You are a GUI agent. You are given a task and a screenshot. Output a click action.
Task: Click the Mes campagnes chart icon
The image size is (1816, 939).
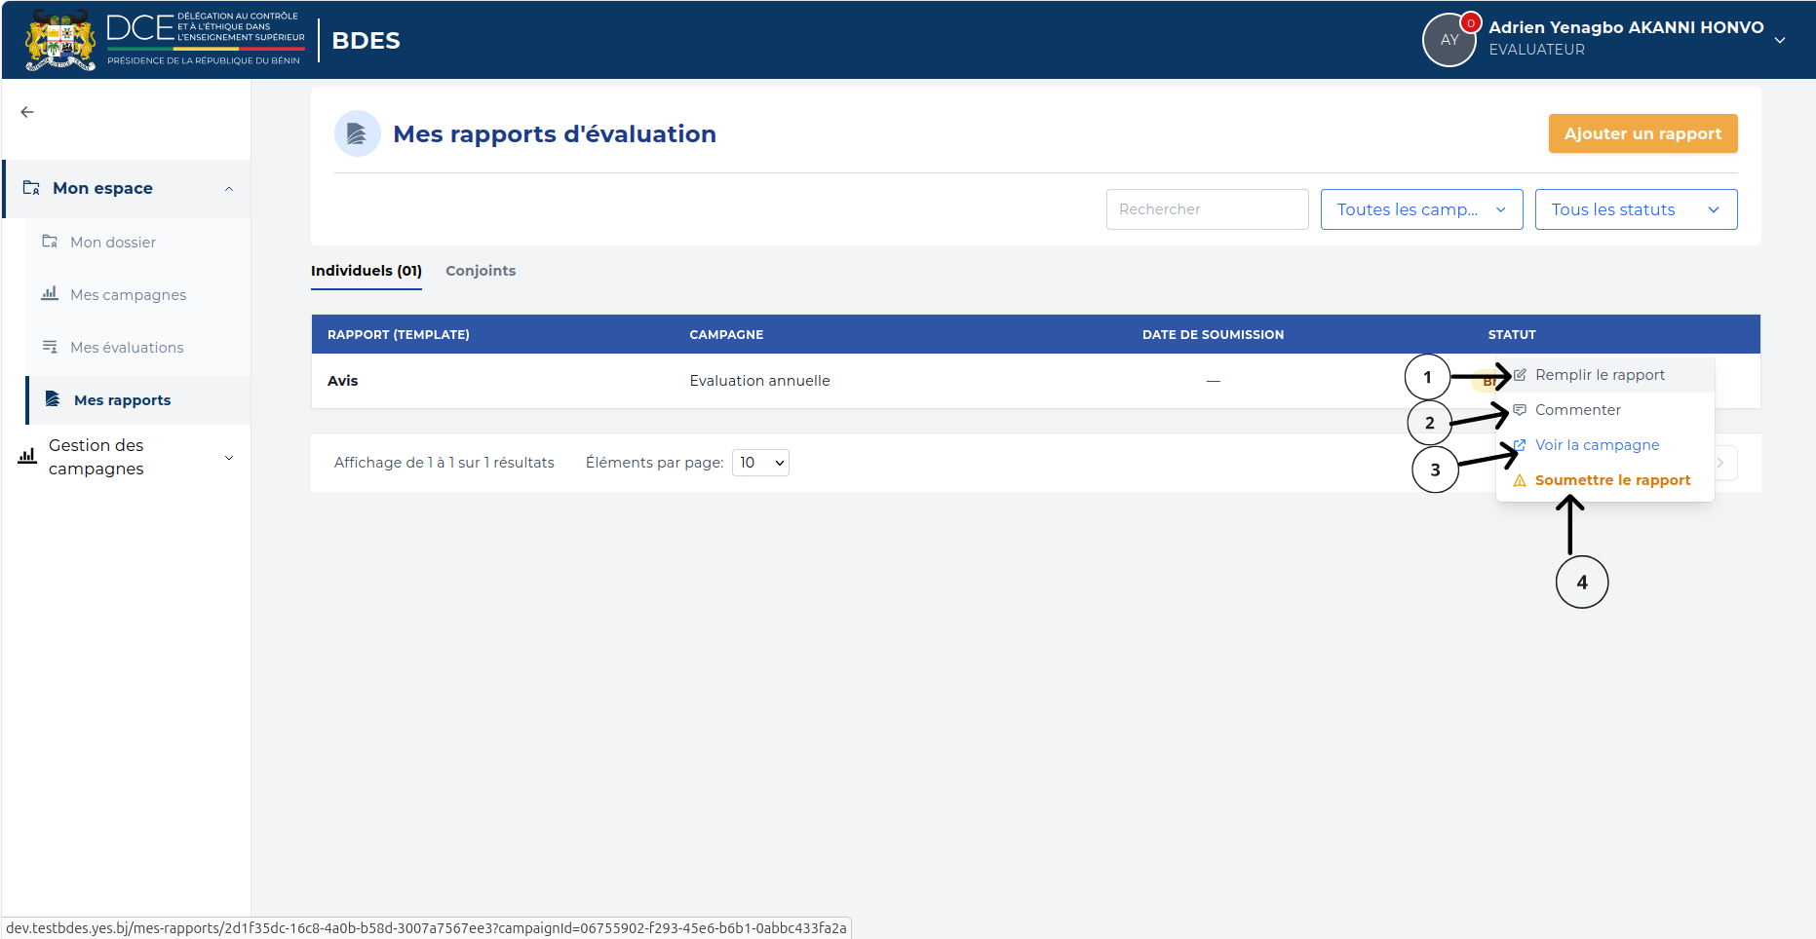pyautogui.click(x=50, y=294)
